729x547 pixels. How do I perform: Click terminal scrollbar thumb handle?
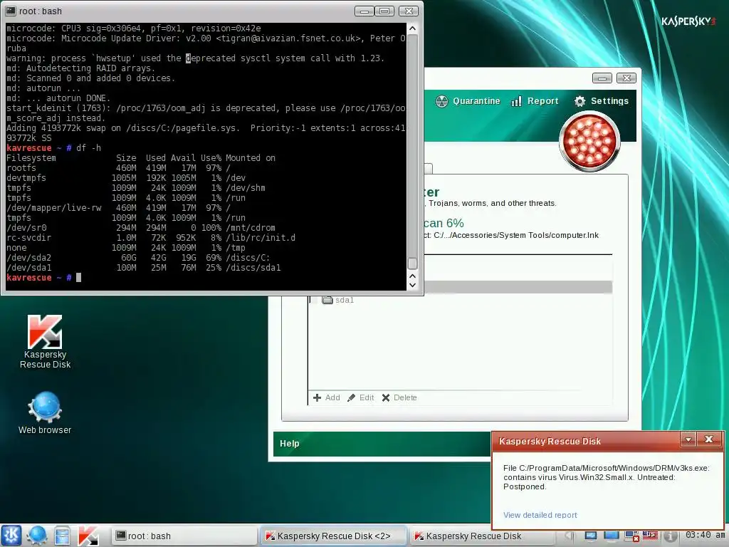pyautogui.click(x=412, y=264)
